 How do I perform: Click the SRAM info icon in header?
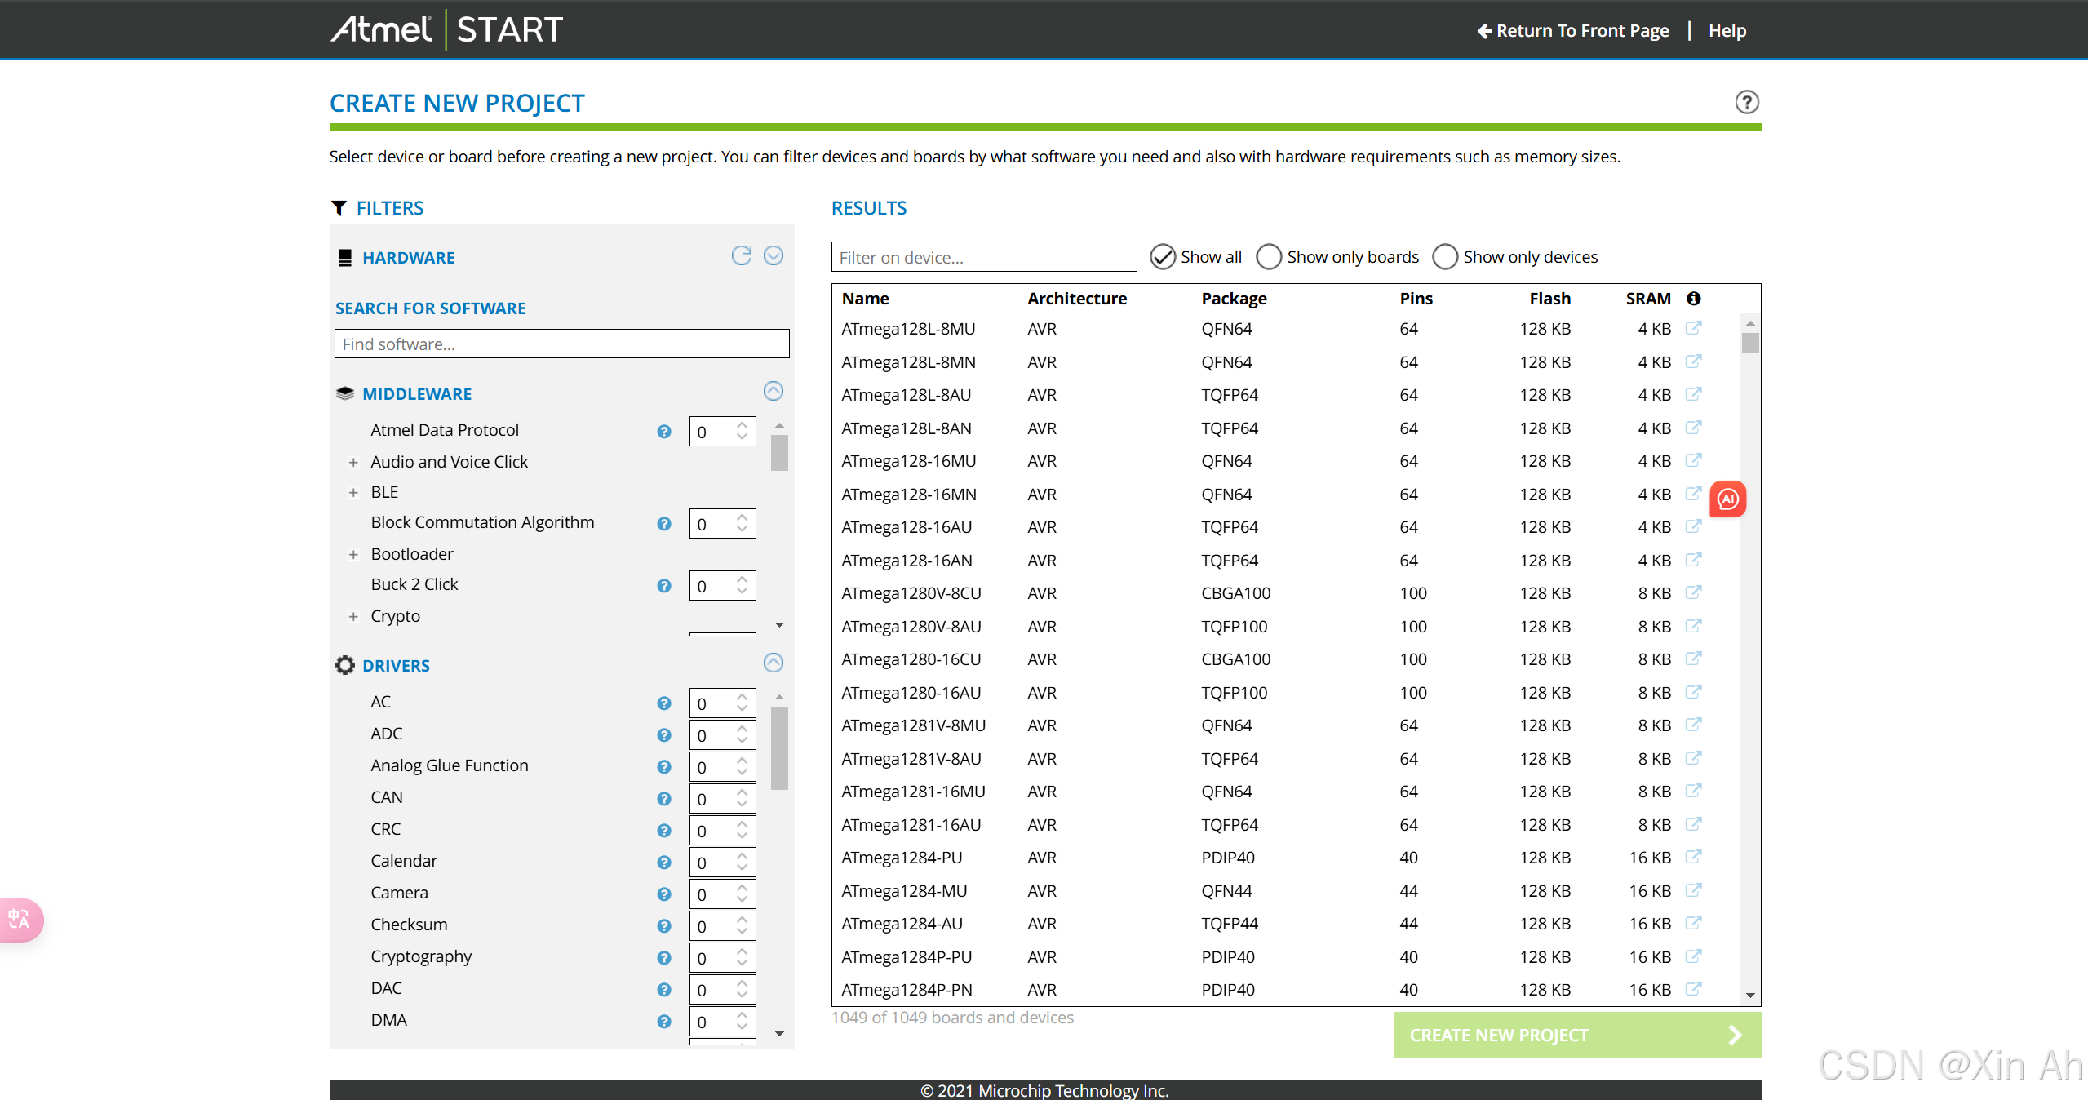coord(1694,299)
